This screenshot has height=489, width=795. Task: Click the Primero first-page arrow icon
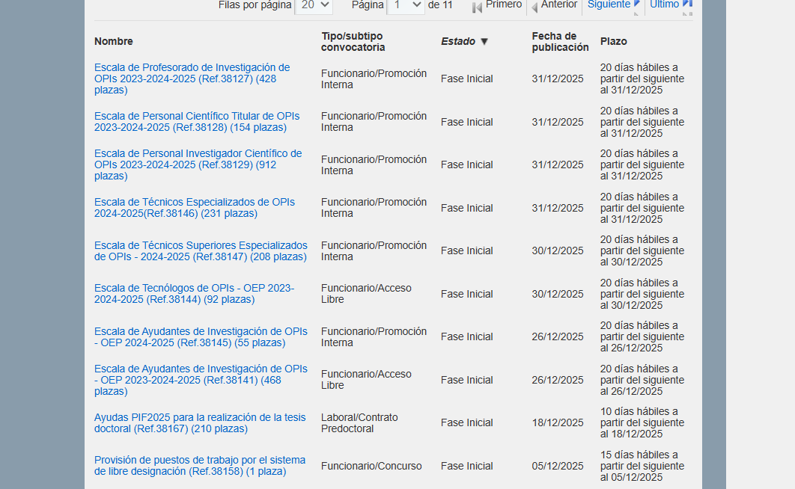pos(477,7)
